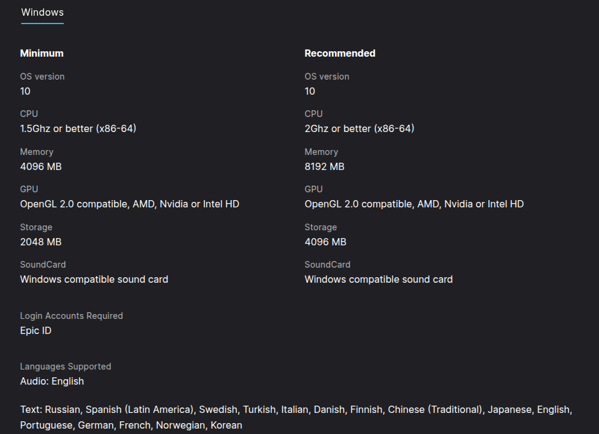Screen dimensions: 599x434
Task: Click the Recommended requirements heading
Action: pos(340,53)
